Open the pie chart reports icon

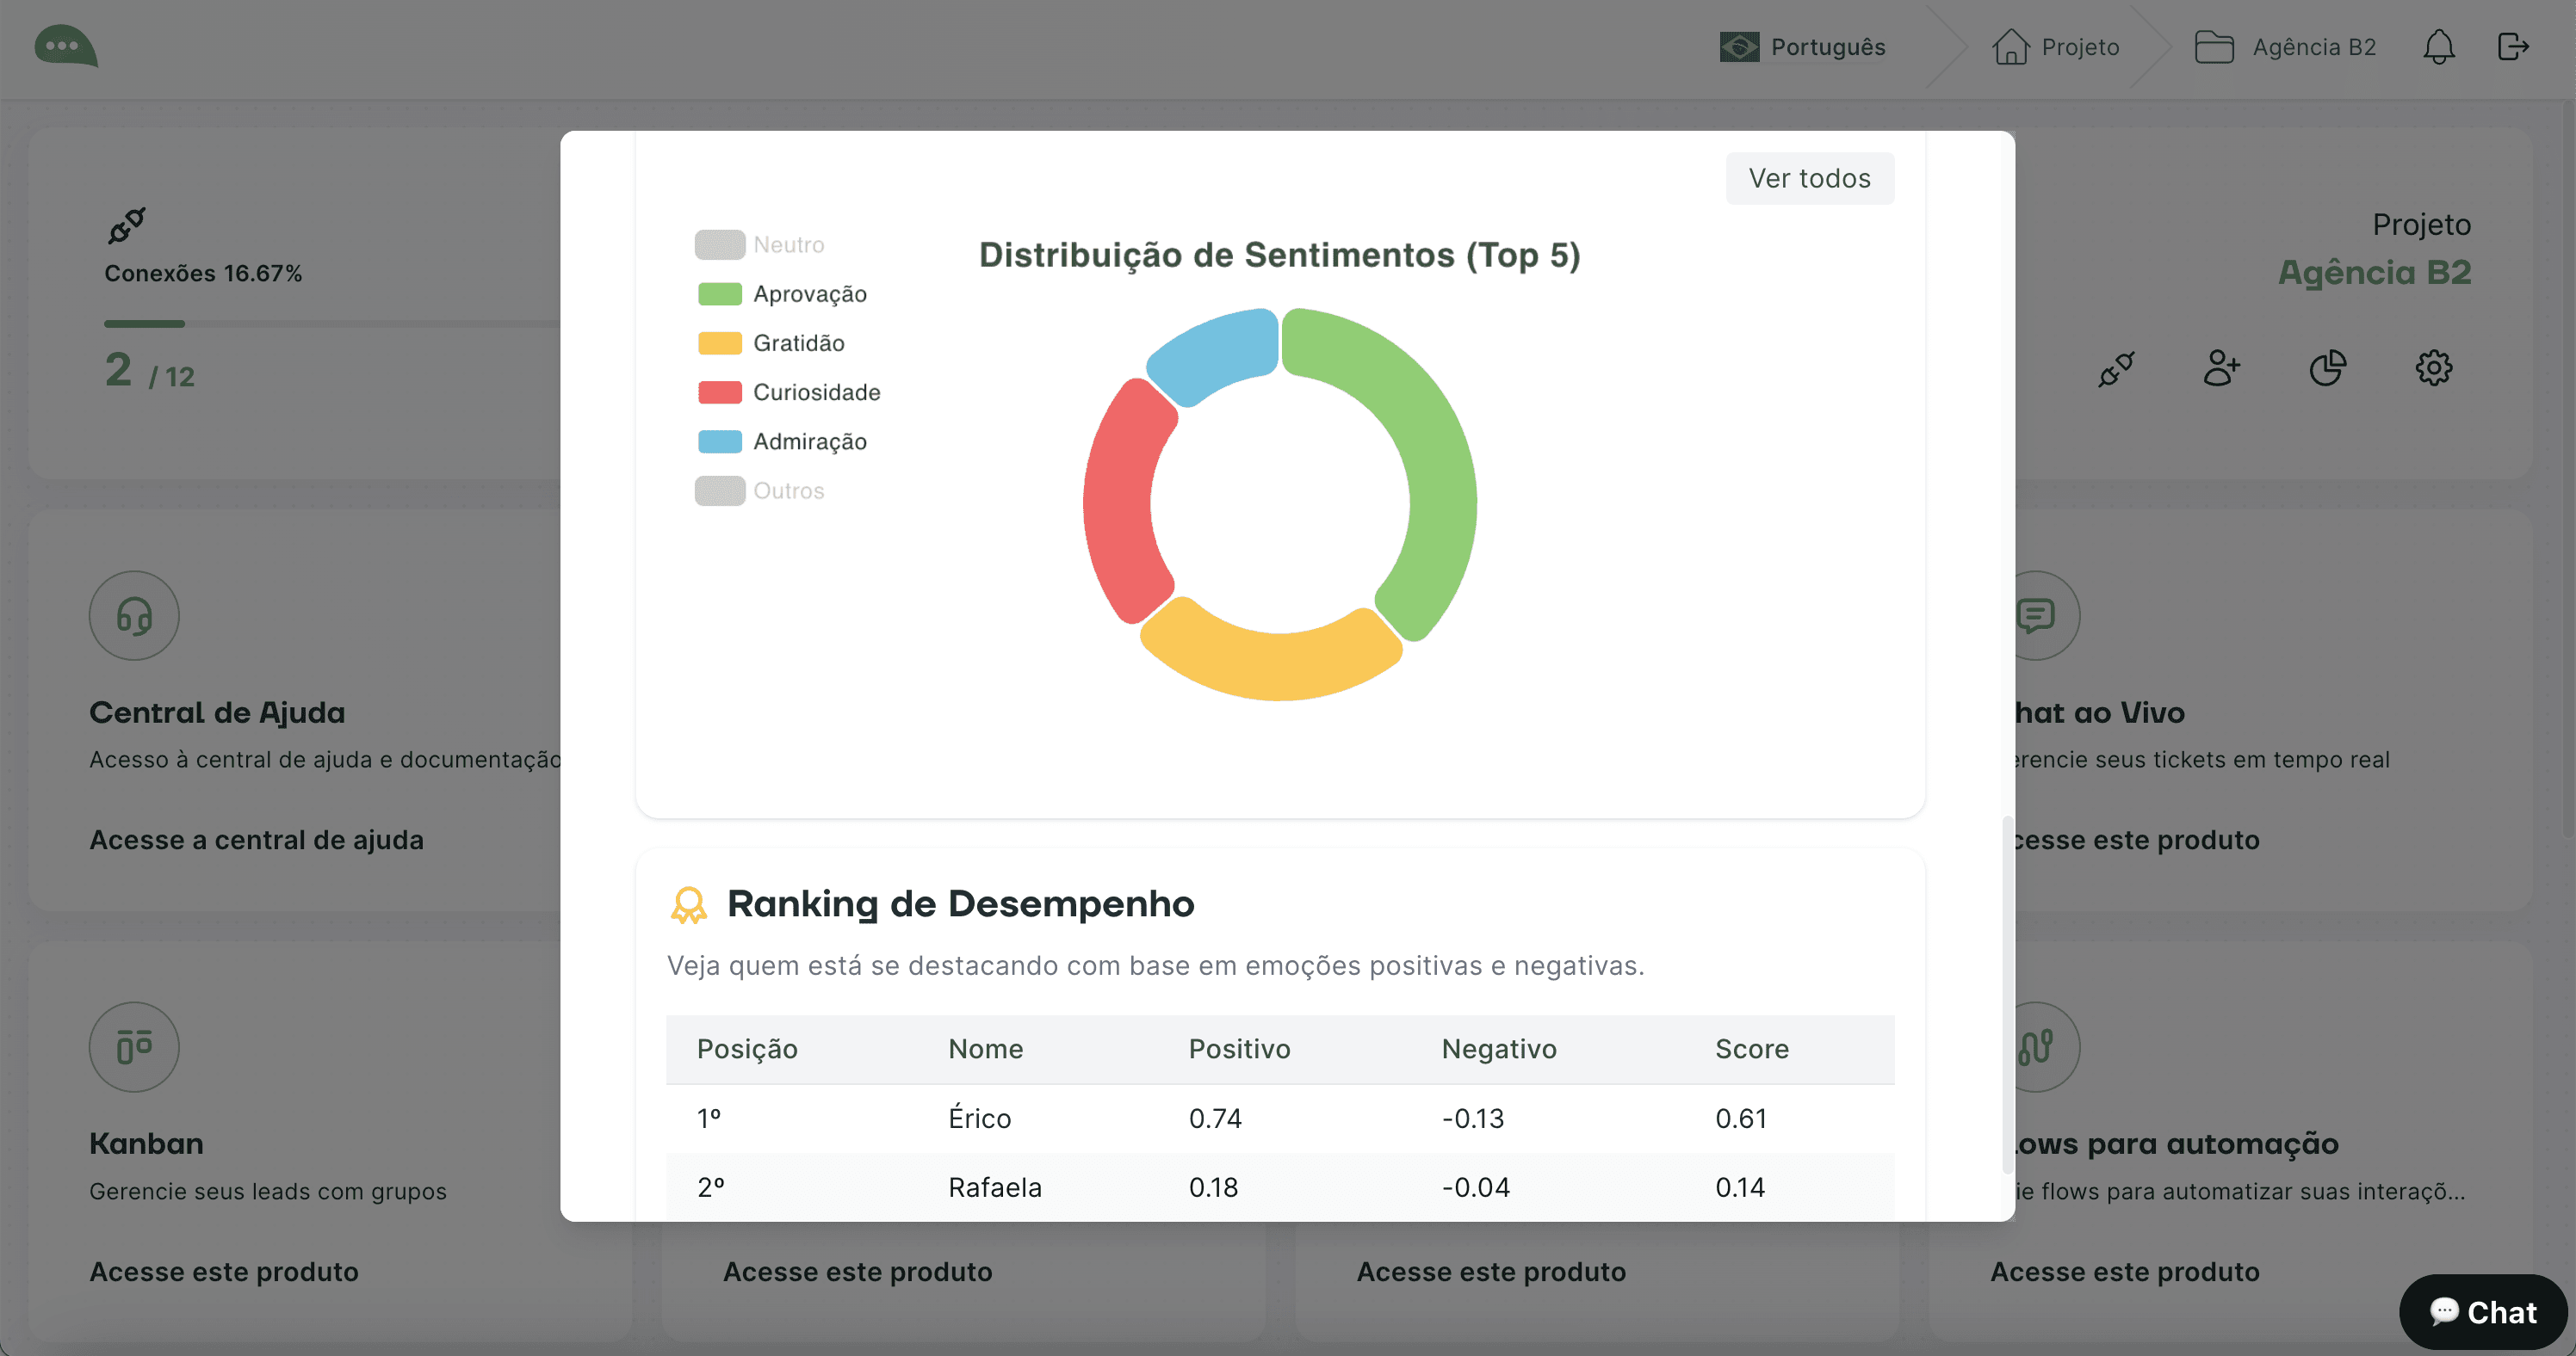click(2327, 367)
